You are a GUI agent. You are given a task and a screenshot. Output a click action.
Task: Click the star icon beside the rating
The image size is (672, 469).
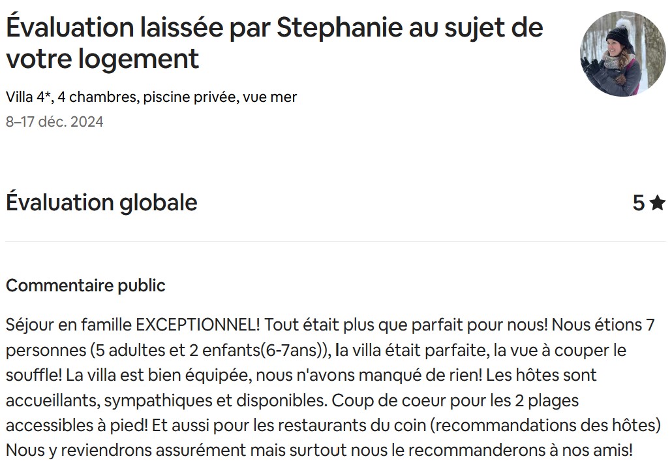point(657,203)
